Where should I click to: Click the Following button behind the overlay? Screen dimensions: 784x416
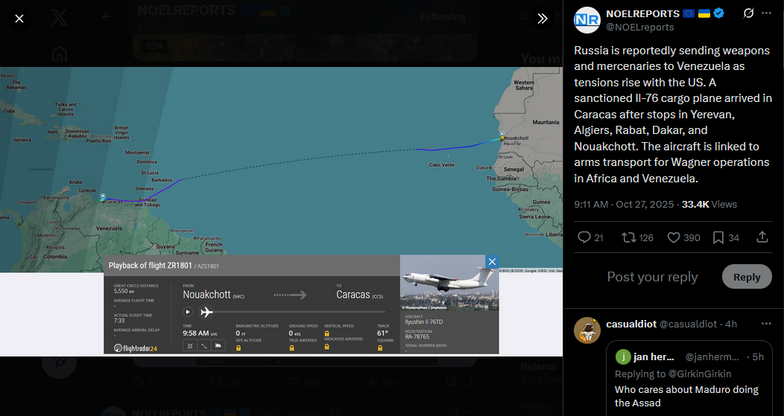pyautogui.click(x=442, y=17)
